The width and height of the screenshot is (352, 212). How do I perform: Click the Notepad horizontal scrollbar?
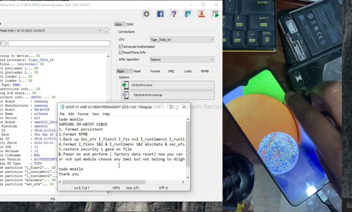tap(122, 182)
